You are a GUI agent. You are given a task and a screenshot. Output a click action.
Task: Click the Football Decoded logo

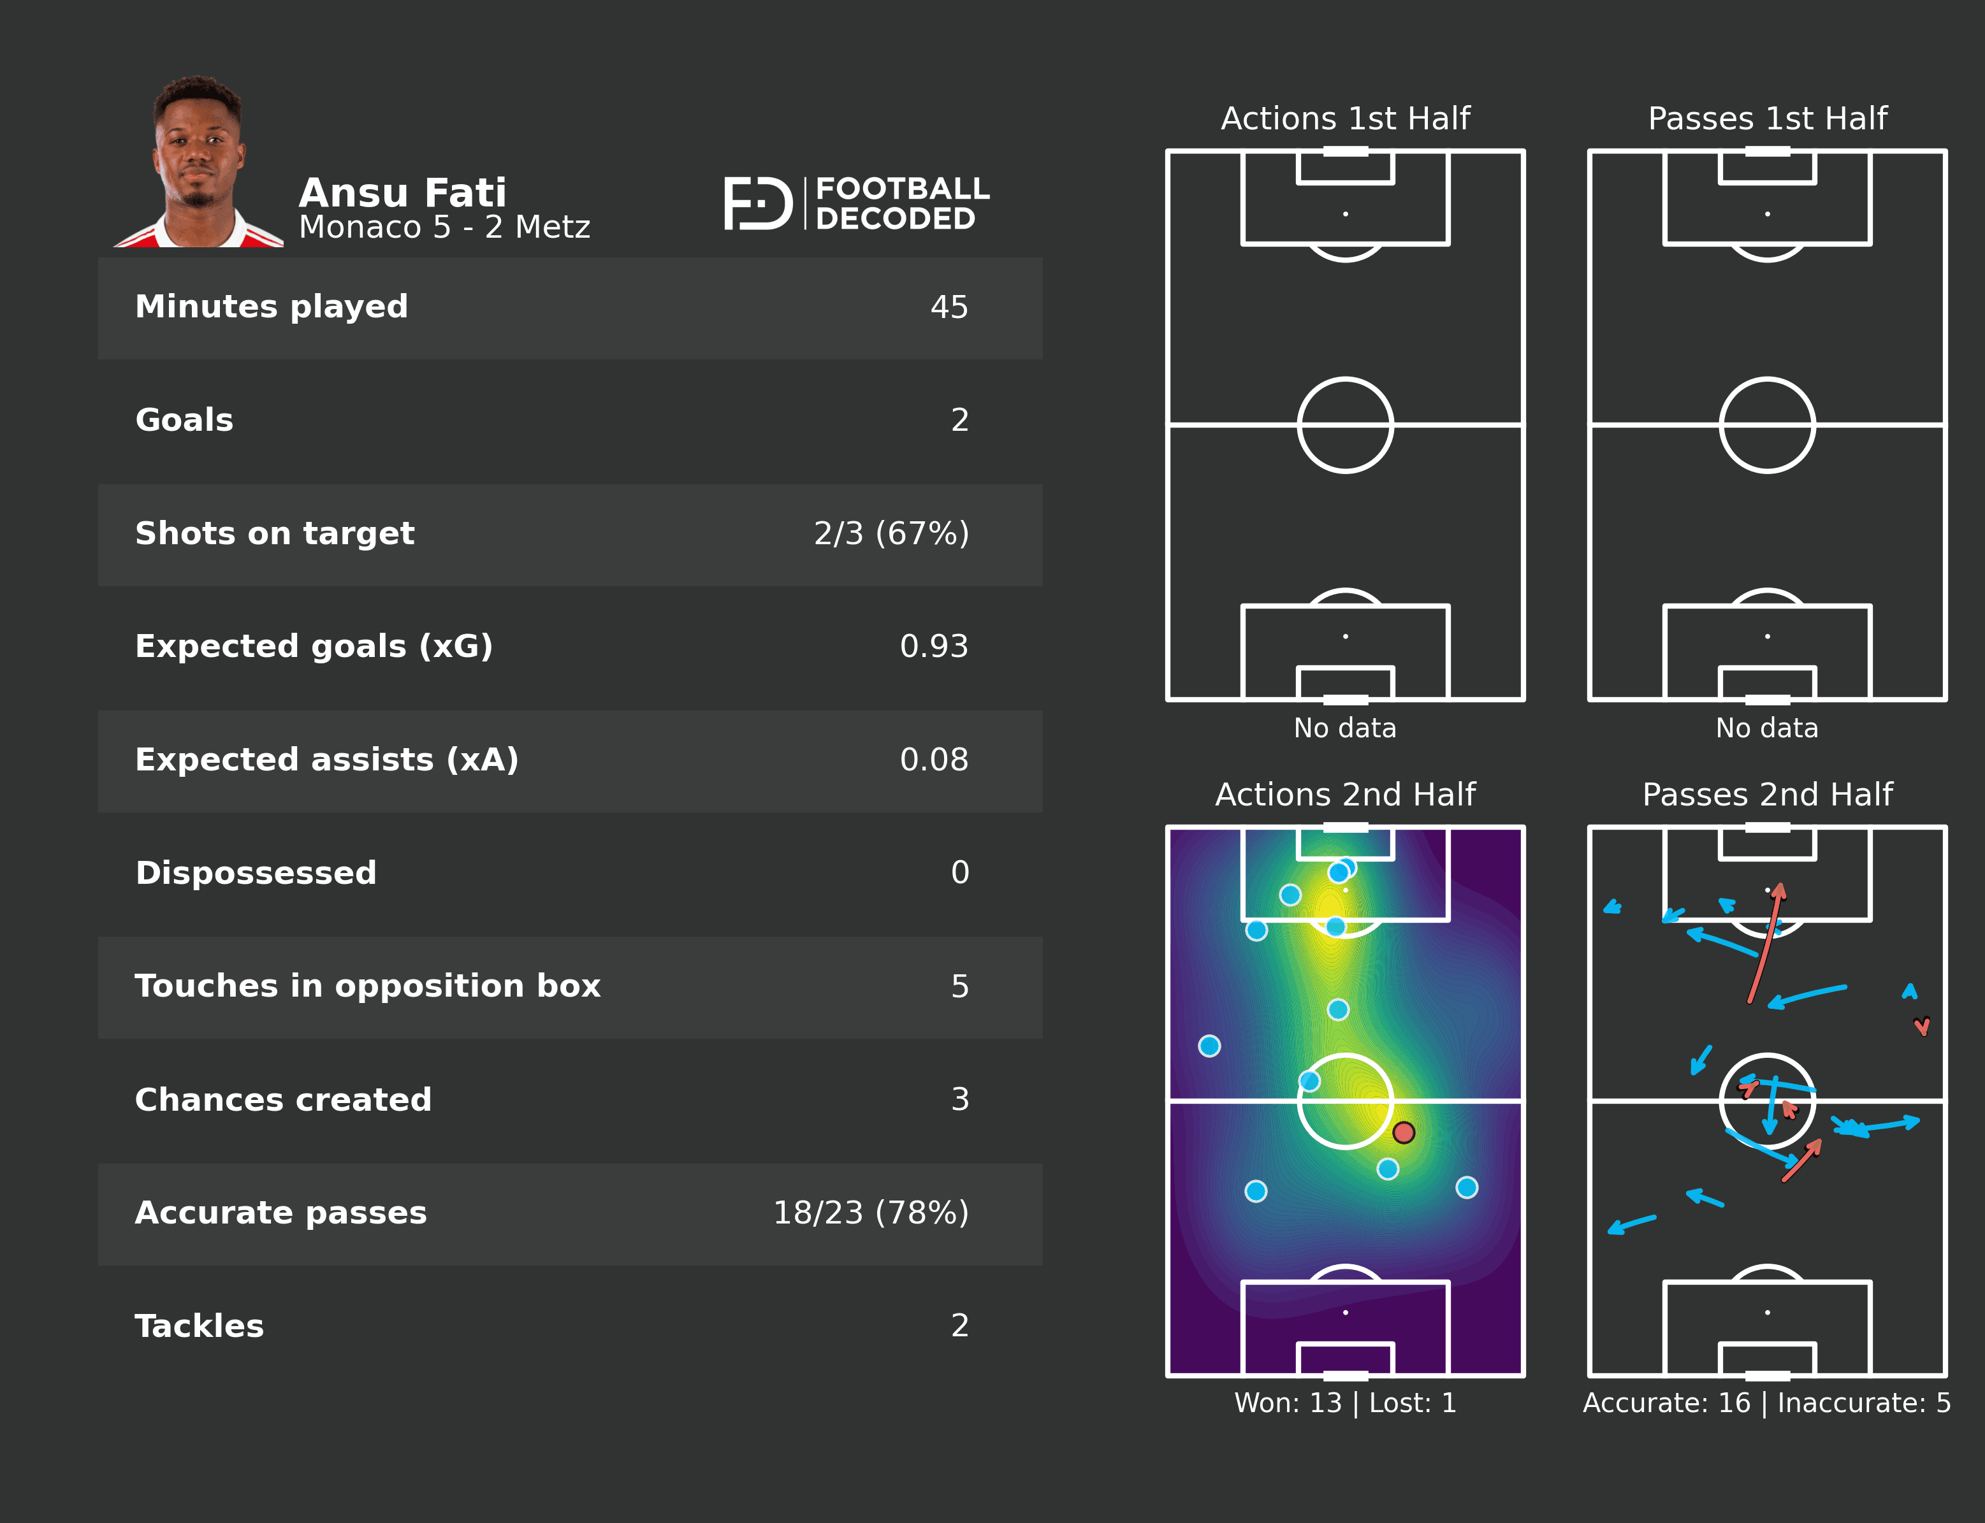coord(856,203)
